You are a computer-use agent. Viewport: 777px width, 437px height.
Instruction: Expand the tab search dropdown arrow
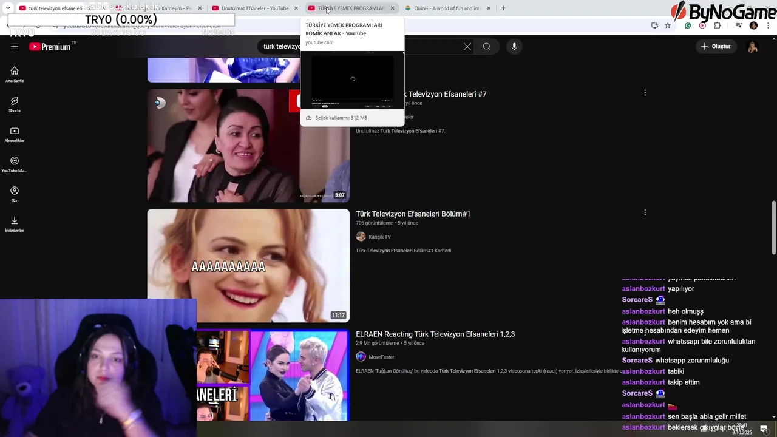pyautogui.click(x=8, y=8)
